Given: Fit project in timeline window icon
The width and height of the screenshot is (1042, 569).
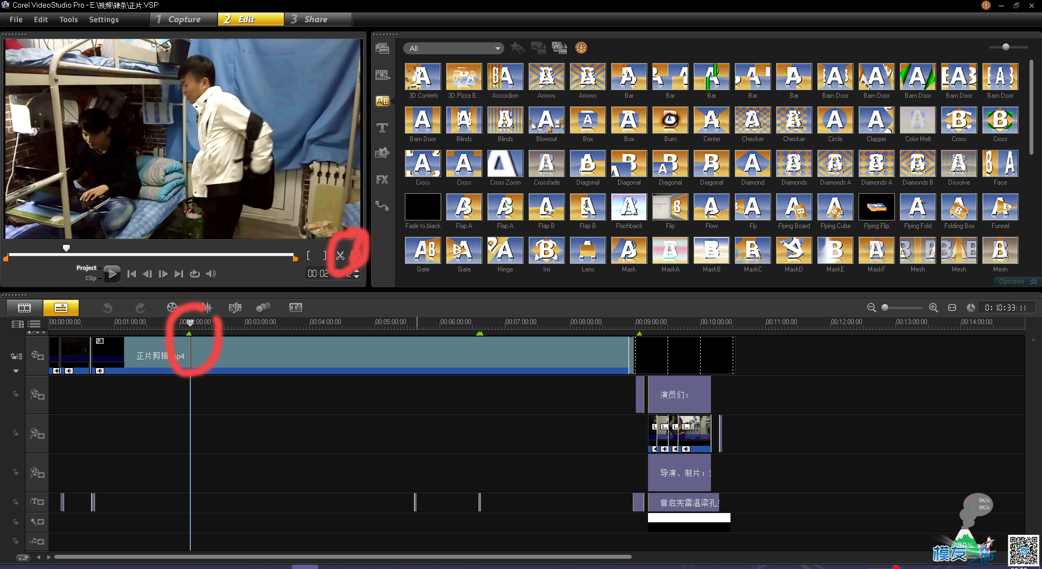Looking at the screenshot, I should pyautogui.click(x=952, y=308).
